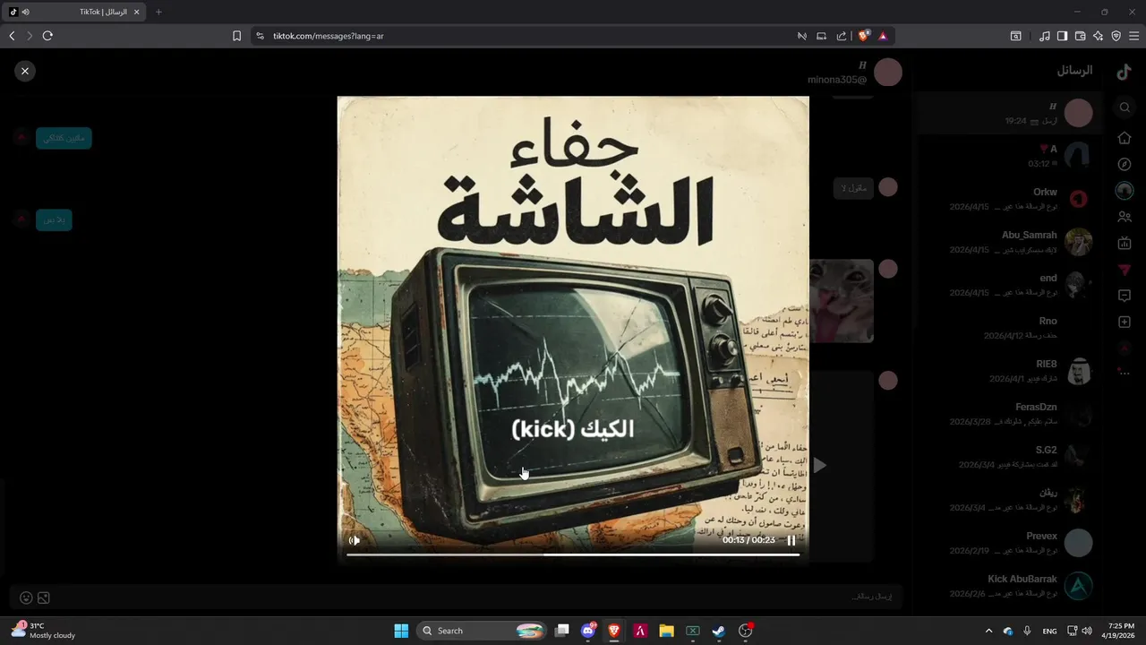The height and width of the screenshot is (645, 1146).
Task: Close the video overlay with the X button
Action: 25,71
